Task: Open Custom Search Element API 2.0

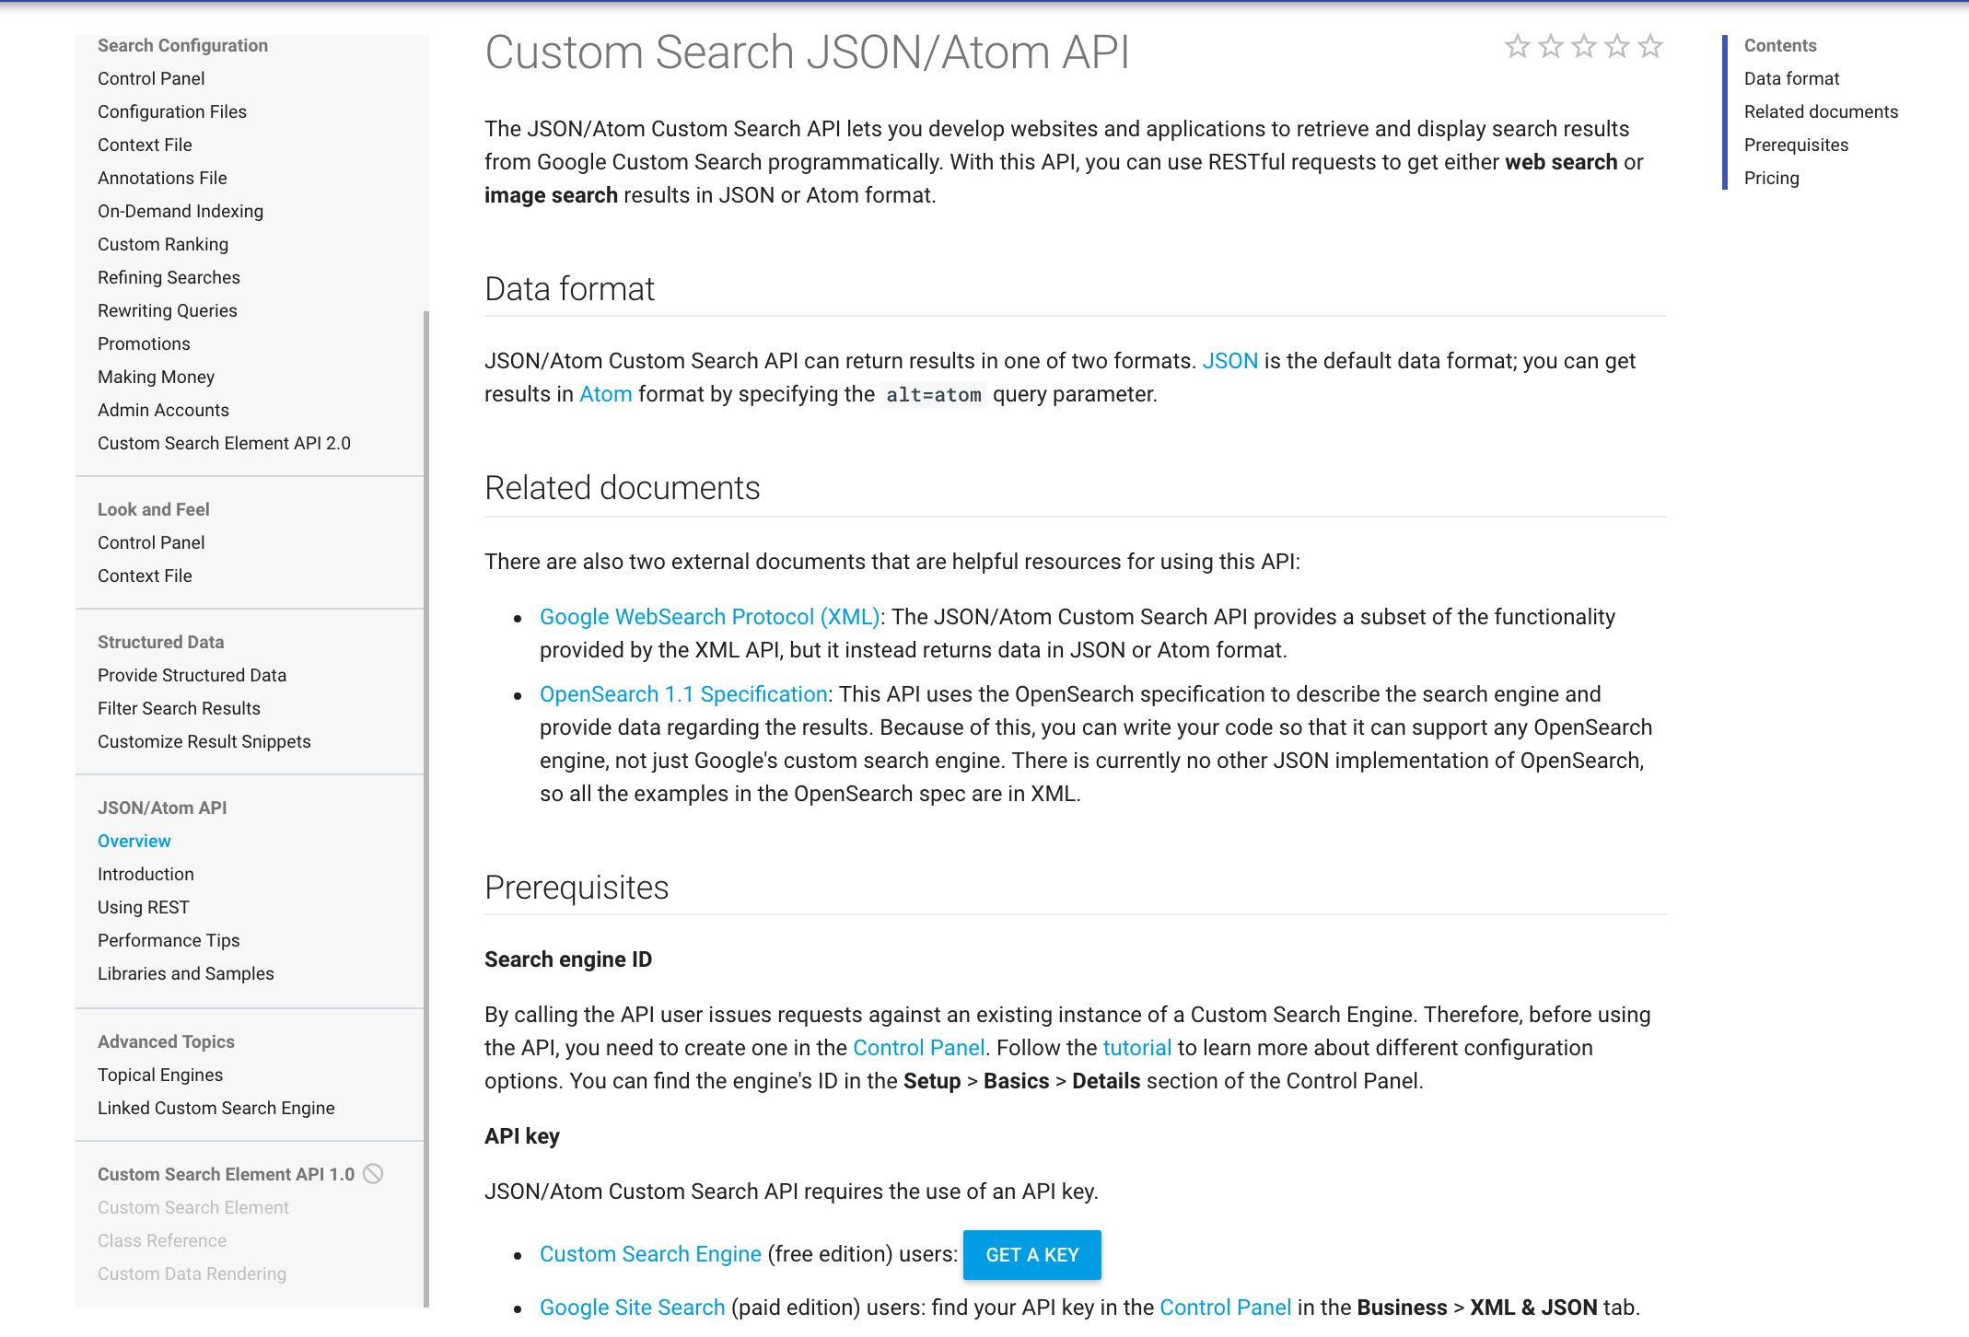Action: click(x=224, y=443)
